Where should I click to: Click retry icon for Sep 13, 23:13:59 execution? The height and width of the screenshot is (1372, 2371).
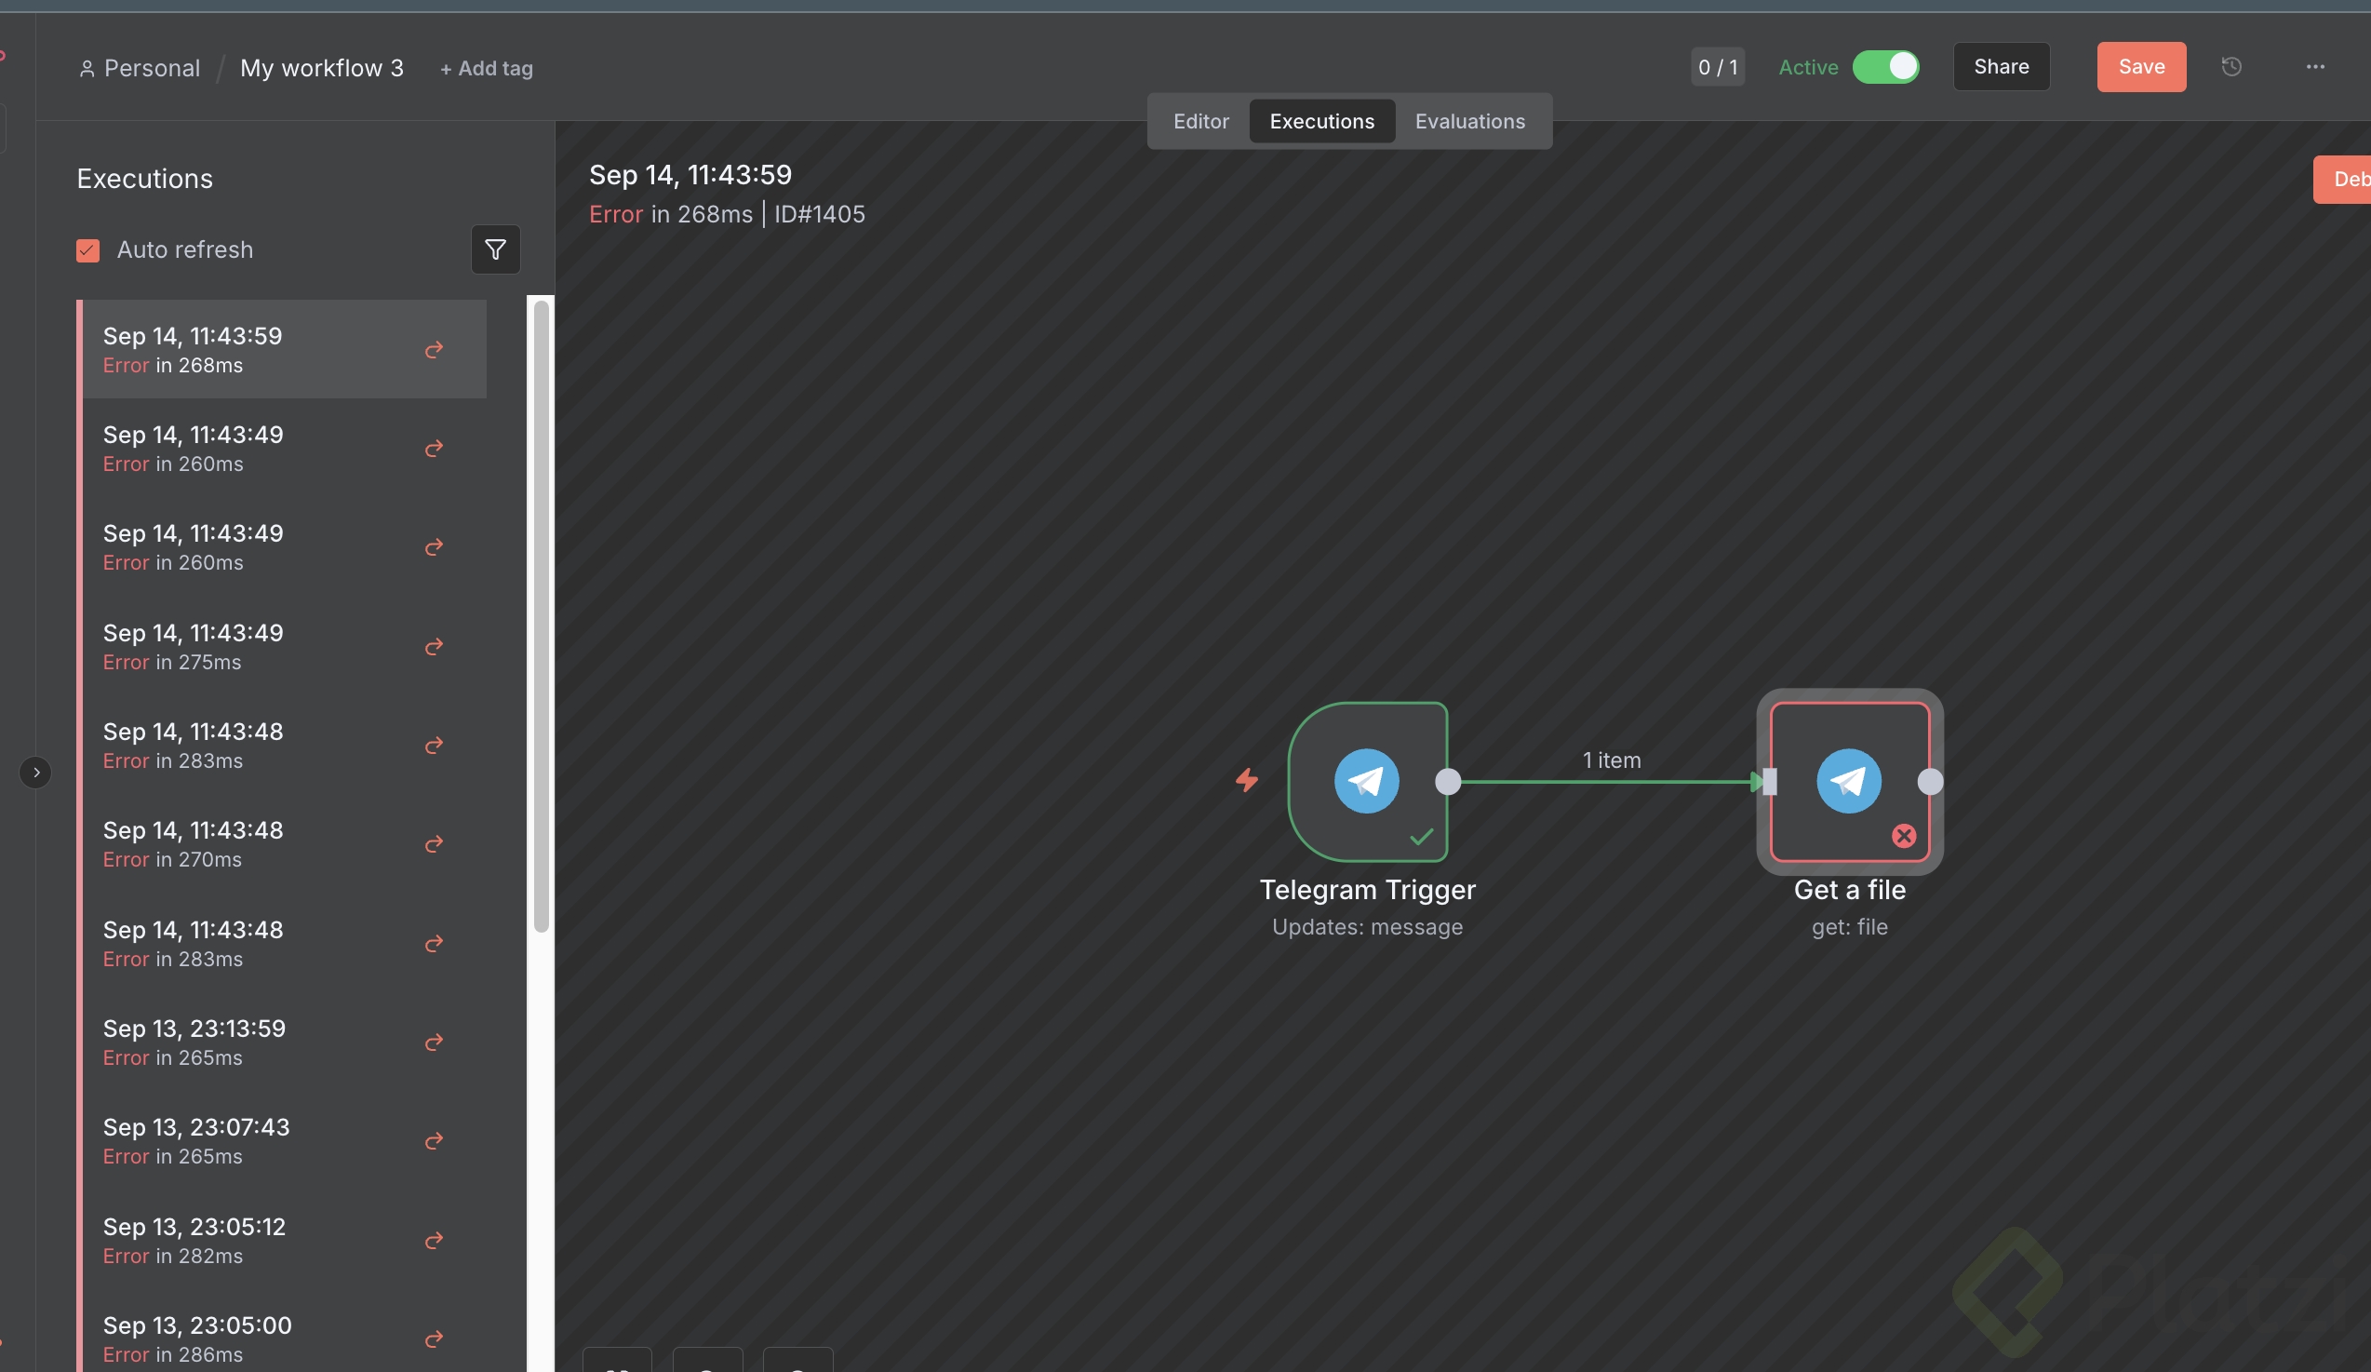(434, 1042)
